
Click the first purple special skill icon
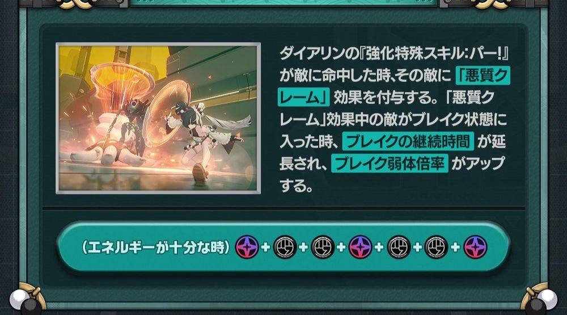247,247
